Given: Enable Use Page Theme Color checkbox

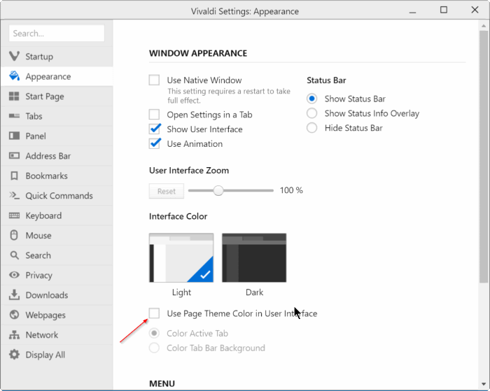Looking at the screenshot, I should click(154, 313).
